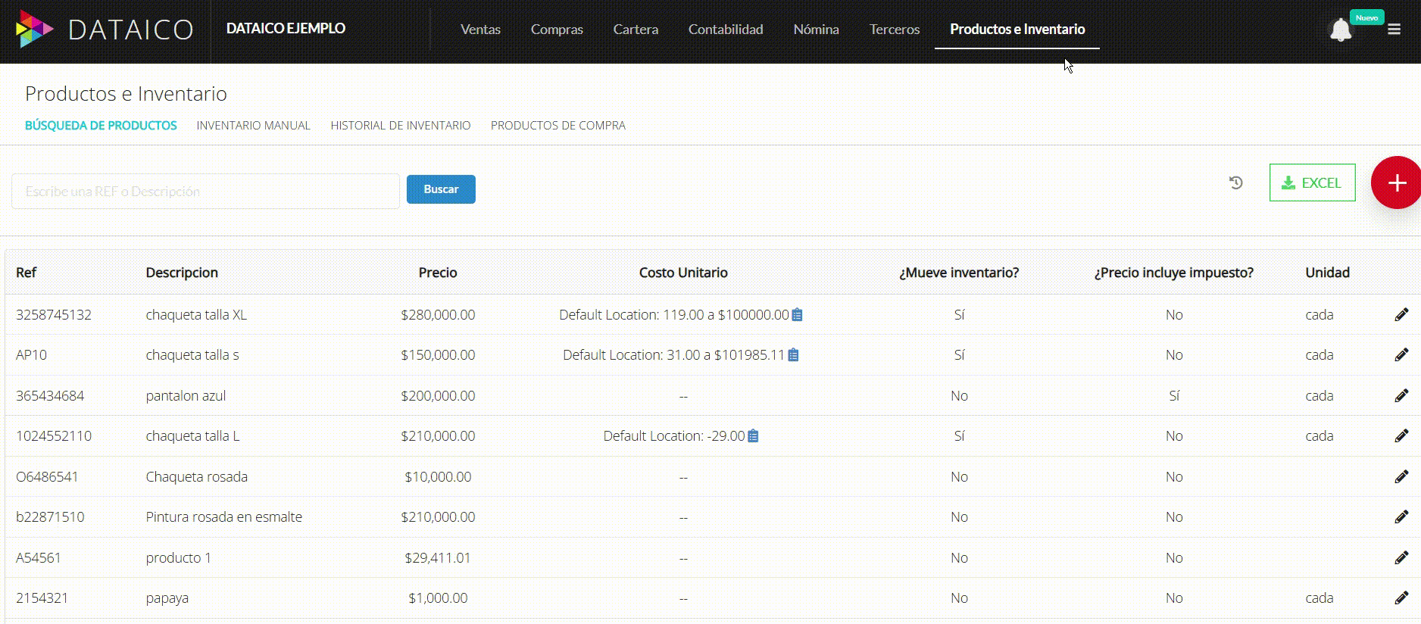The height and width of the screenshot is (624, 1421).
Task: Open inventory detail icon for chaqueta talla s
Action: 793,355
